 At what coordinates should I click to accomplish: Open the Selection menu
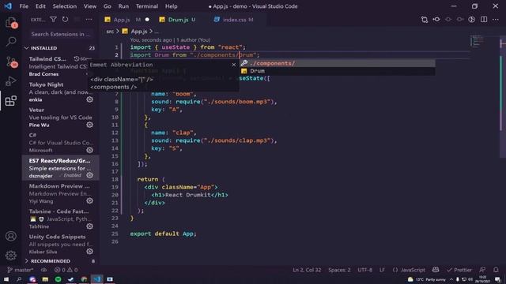pyautogui.click(x=65, y=6)
